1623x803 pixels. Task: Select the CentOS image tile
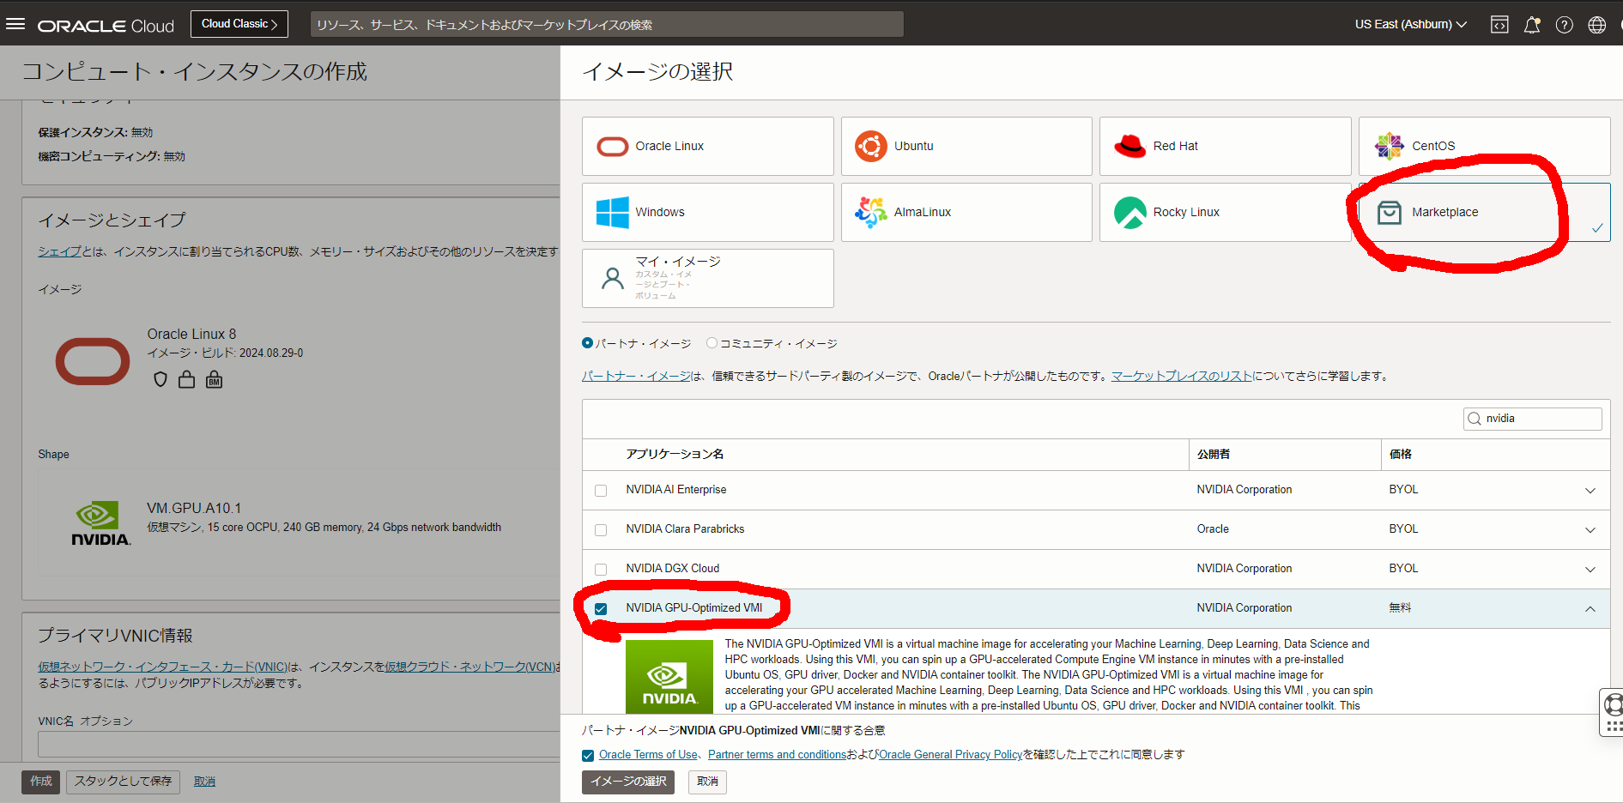click(1485, 147)
